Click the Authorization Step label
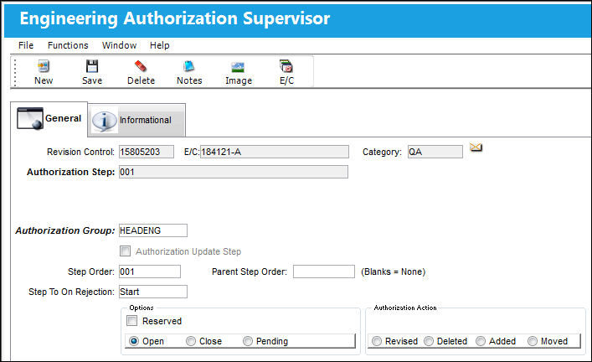592x362 pixels. tap(71, 172)
